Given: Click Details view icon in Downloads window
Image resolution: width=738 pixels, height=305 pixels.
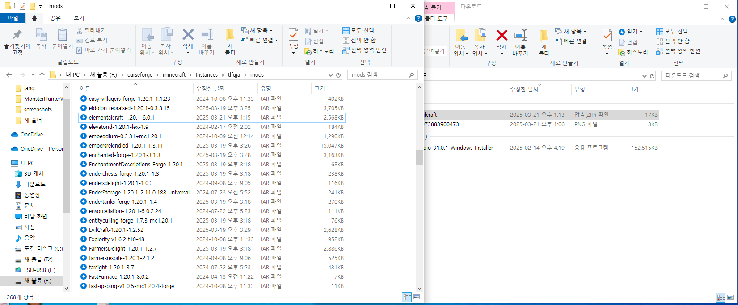Looking at the screenshot, I should [721, 297].
